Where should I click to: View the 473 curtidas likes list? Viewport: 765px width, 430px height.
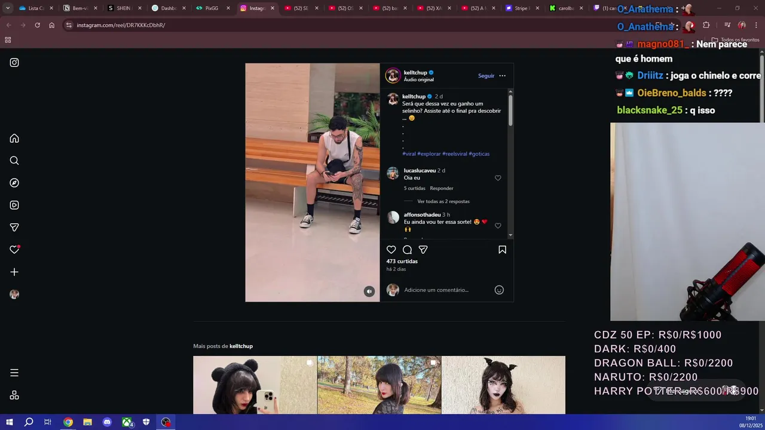[402, 261]
